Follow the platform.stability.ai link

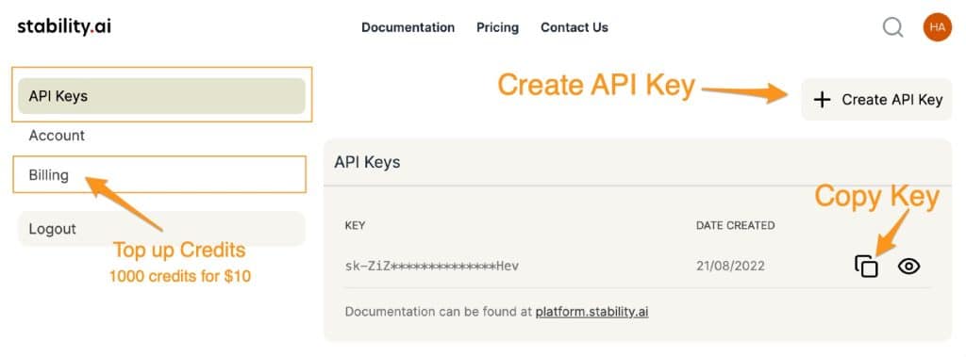[x=591, y=312]
